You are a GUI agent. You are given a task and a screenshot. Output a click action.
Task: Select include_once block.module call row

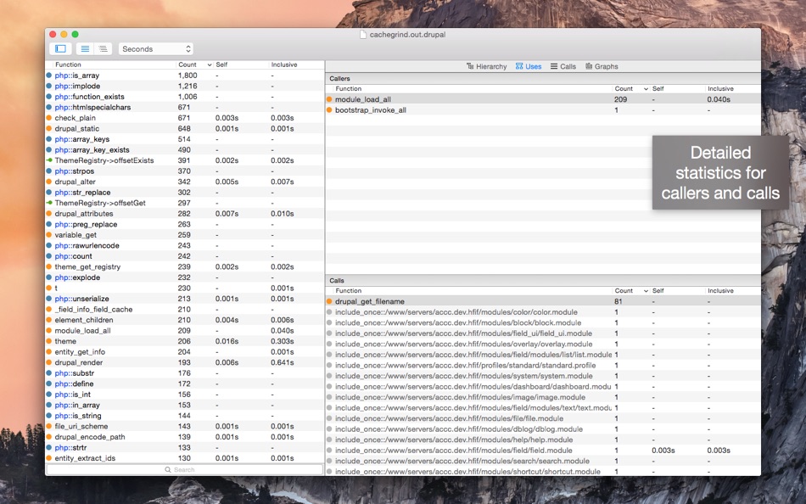543,323
